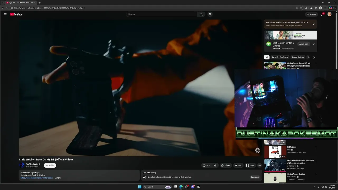Screen dimensions: 338x190
Task: Open a new browser tab
Action: (x=40, y=3)
